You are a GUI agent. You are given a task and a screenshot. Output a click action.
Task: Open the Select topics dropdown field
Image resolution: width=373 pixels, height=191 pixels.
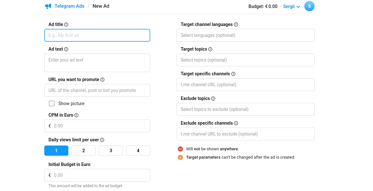[245, 60]
